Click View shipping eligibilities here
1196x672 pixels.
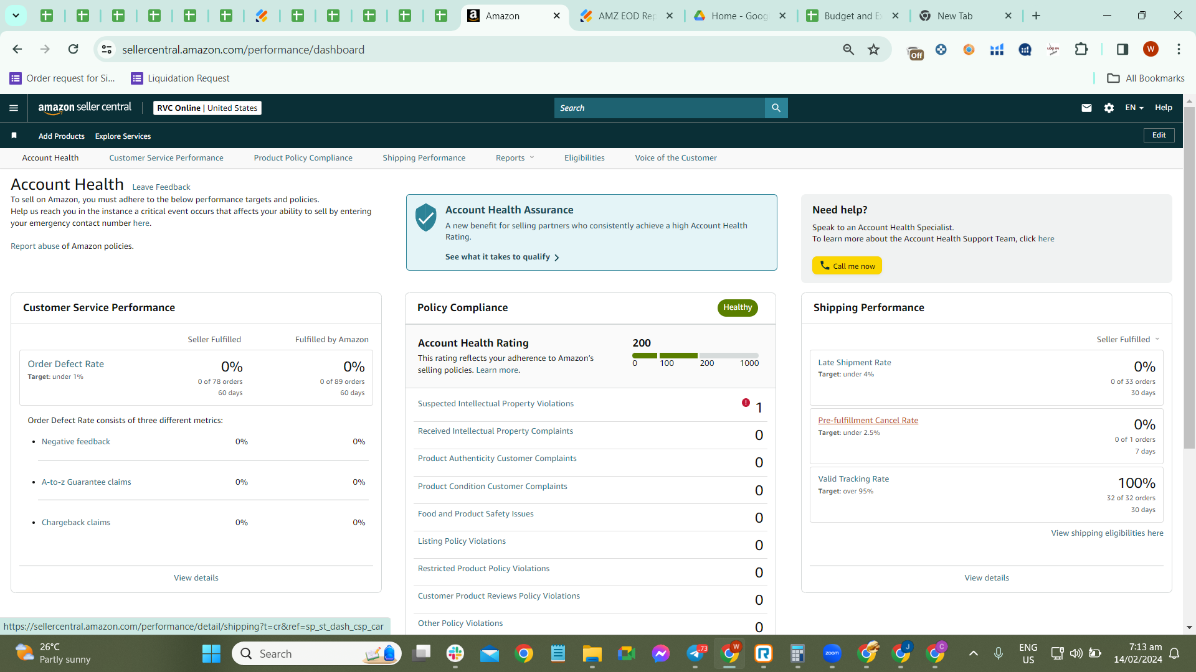tap(1107, 533)
